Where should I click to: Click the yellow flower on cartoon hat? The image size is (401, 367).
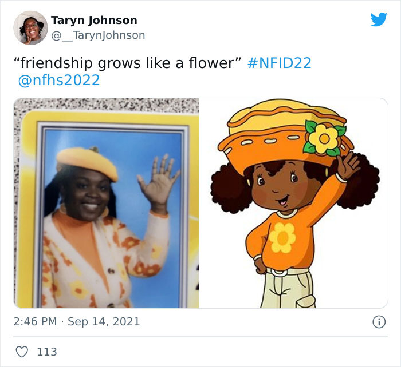(324, 138)
